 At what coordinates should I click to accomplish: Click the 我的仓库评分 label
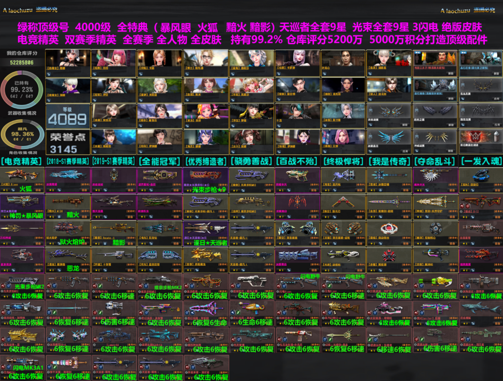click(22, 53)
